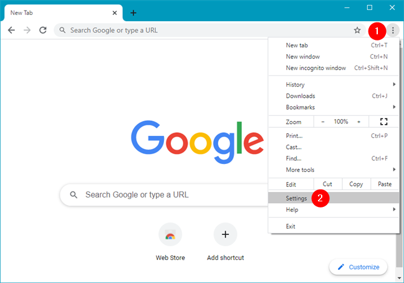Open New incognito window from menu

click(334, 68)
